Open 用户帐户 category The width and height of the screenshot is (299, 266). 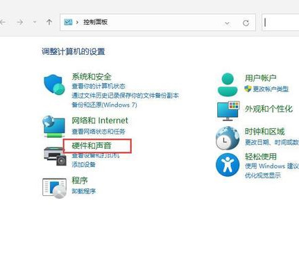click(x=261, y=78)
